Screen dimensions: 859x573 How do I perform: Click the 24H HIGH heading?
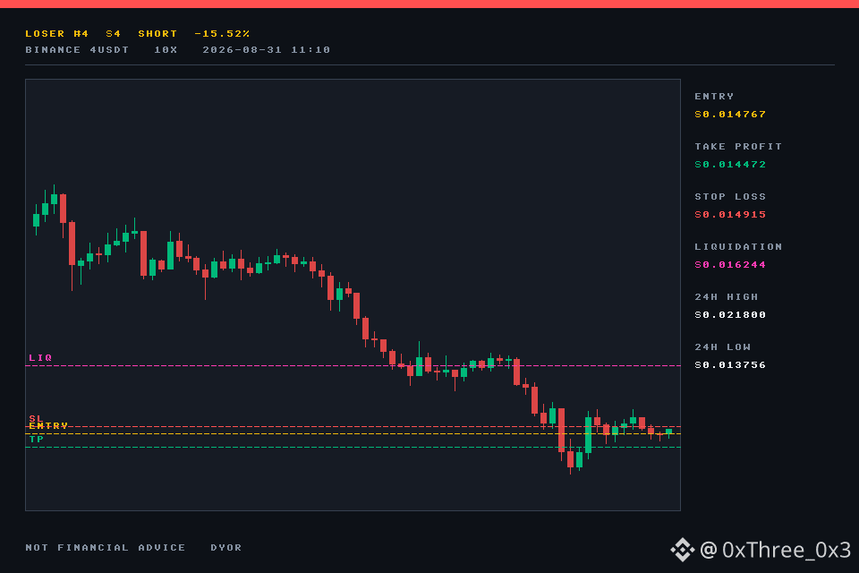point(727,297)
